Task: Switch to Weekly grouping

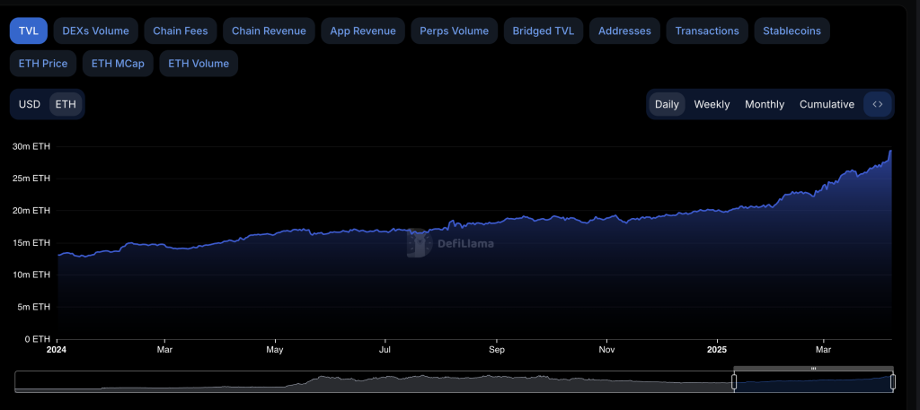Action: click(712, 104)
